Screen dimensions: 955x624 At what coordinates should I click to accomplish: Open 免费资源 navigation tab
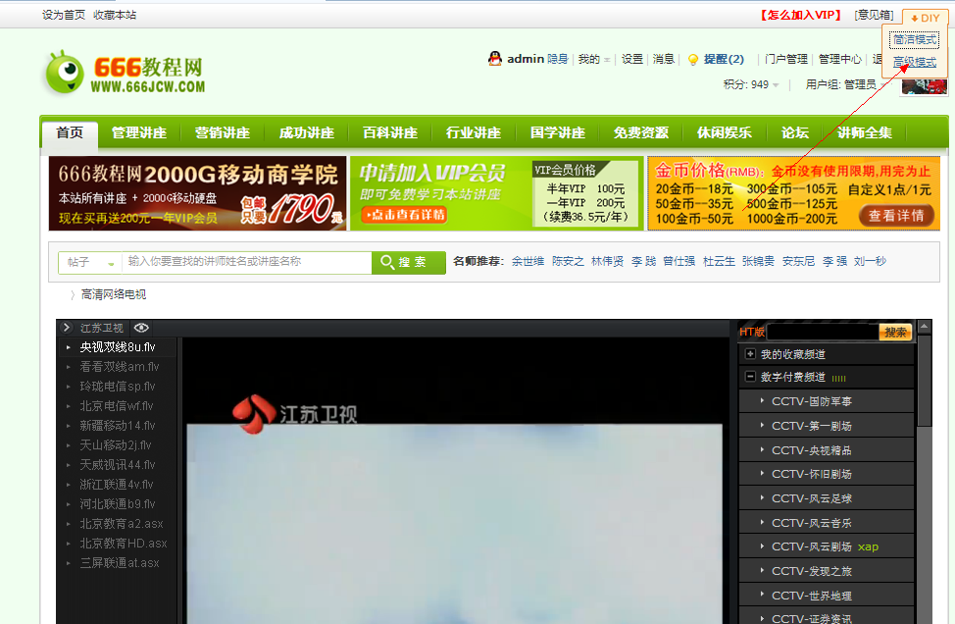click(x=640, y=132)
